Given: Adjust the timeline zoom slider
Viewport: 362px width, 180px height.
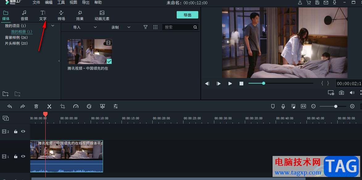Looking at the screenshot, I should 333,106.
